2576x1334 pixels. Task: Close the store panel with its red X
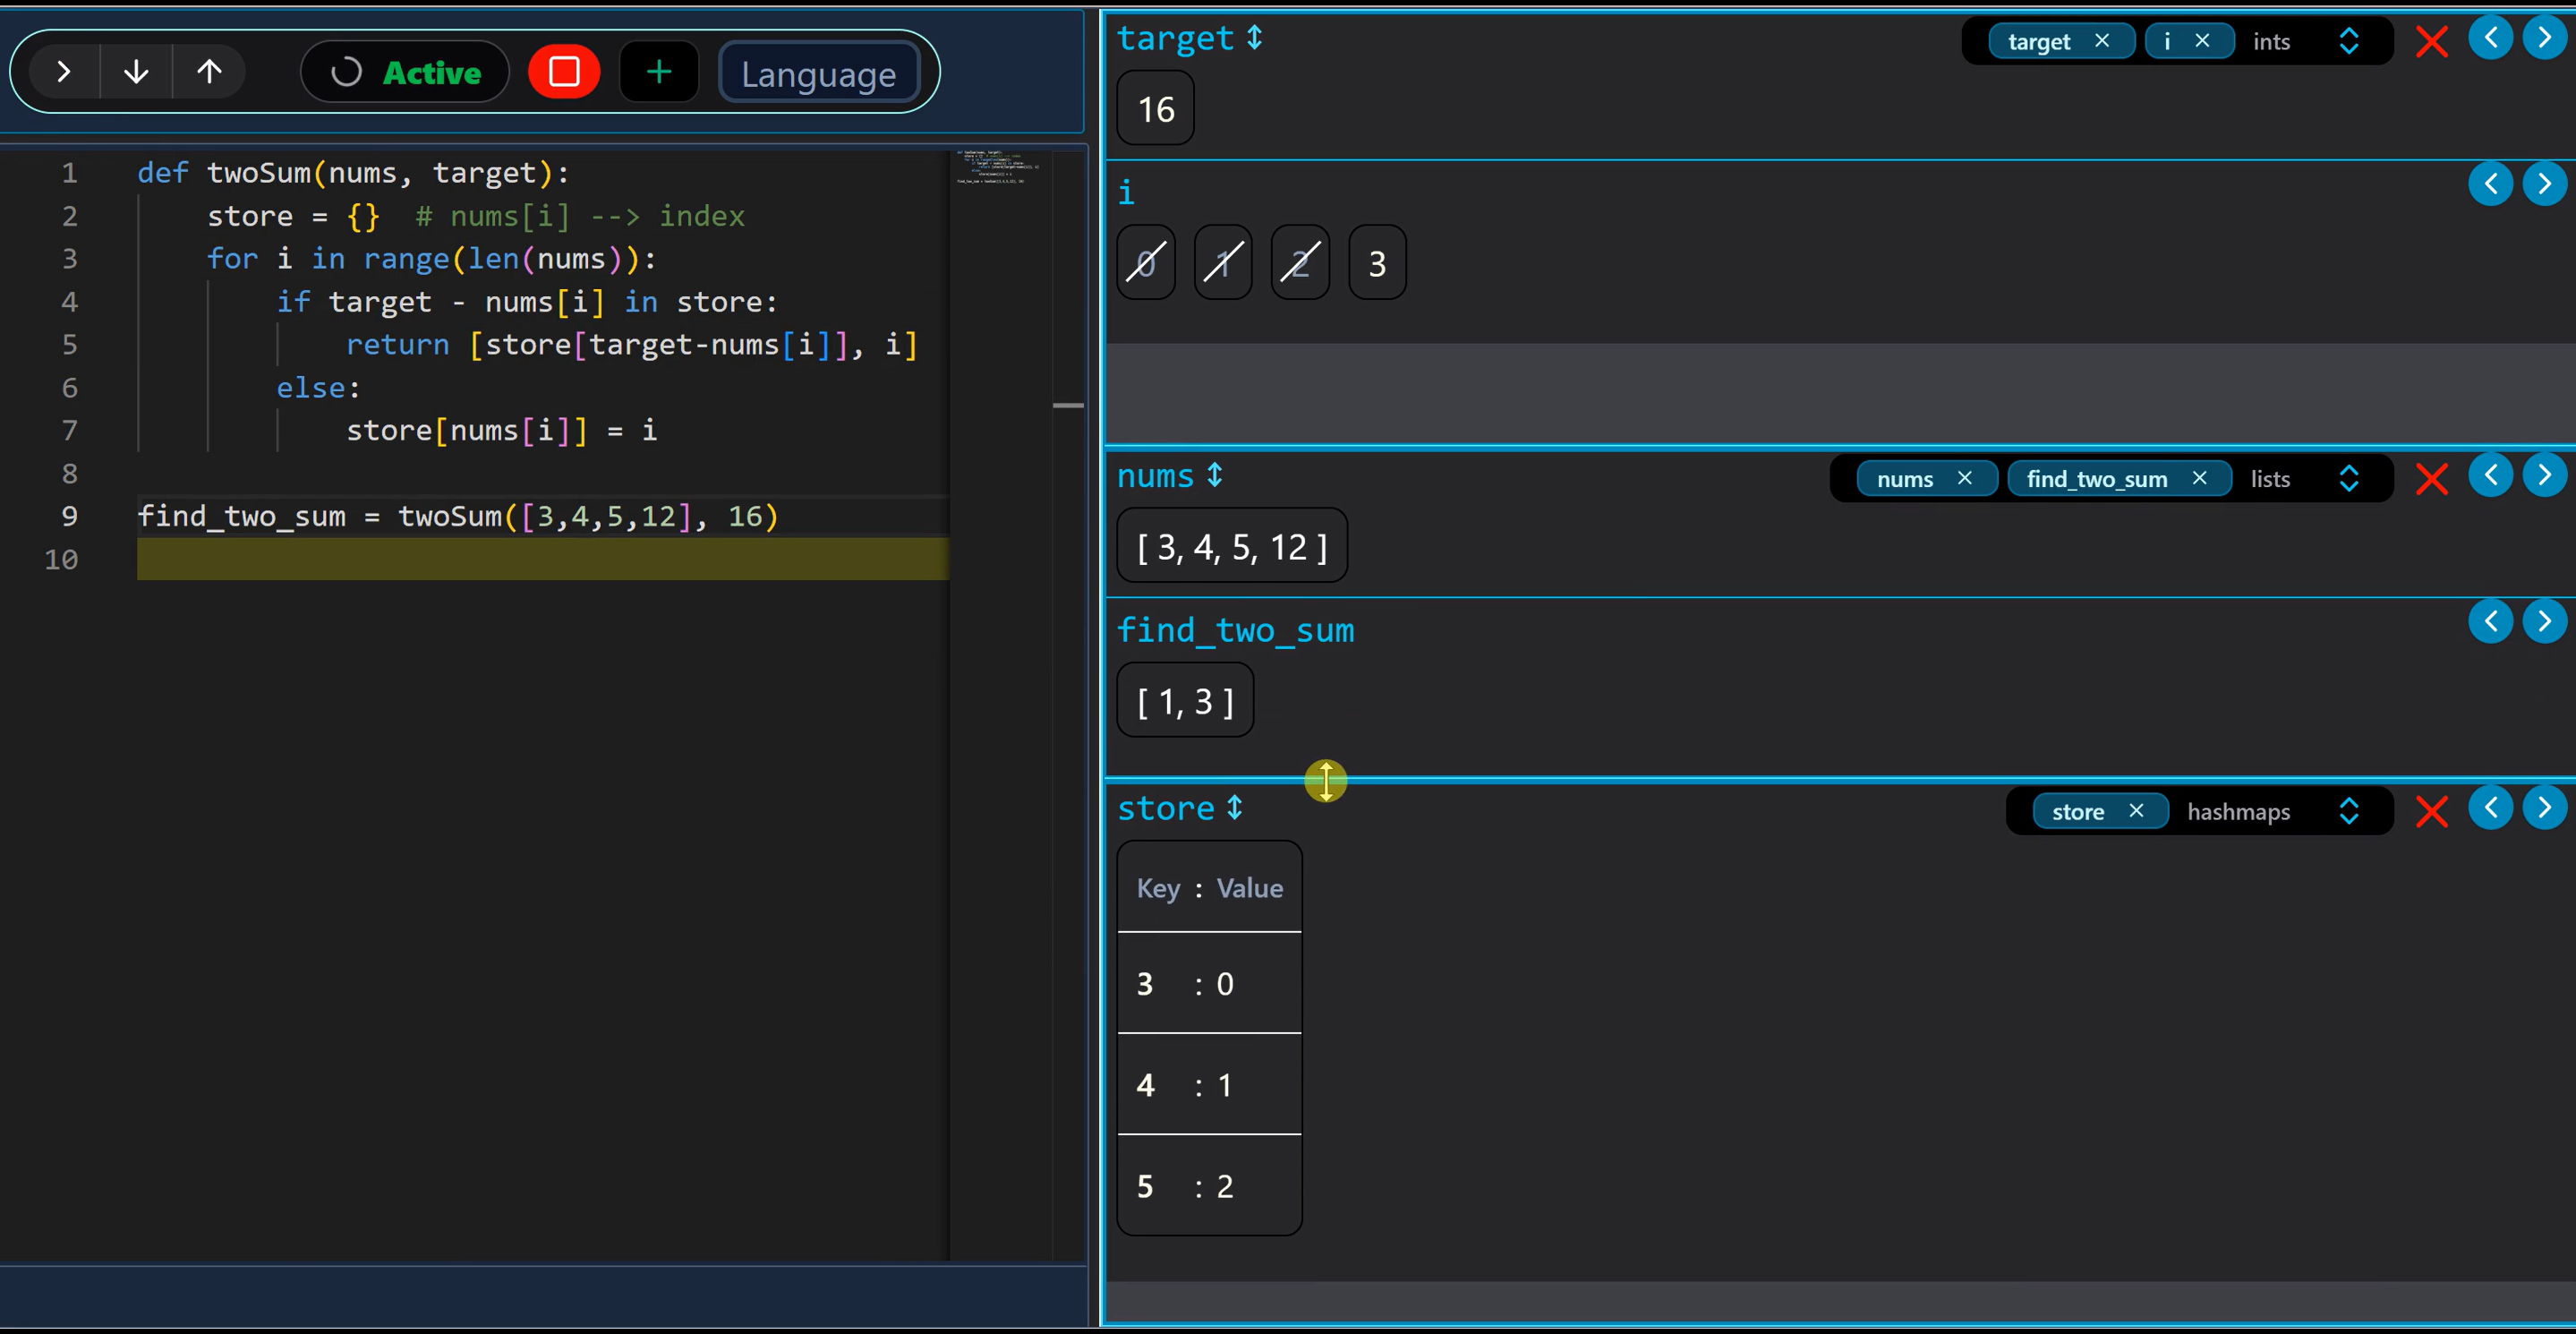[2432, 811]
